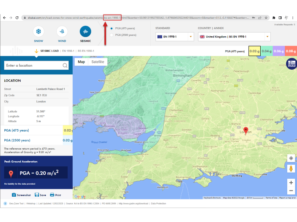Image resolution: width=297 pixels, height=222 pixels.
Task: Click the search magnifier in location box
Action: coord(65,65)
